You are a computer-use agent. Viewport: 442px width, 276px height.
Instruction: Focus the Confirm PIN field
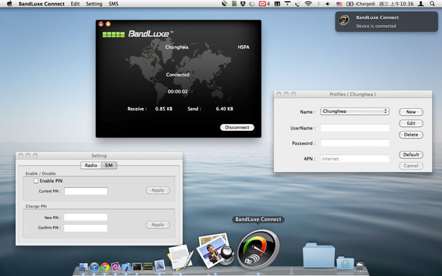(x=86, y=228)
